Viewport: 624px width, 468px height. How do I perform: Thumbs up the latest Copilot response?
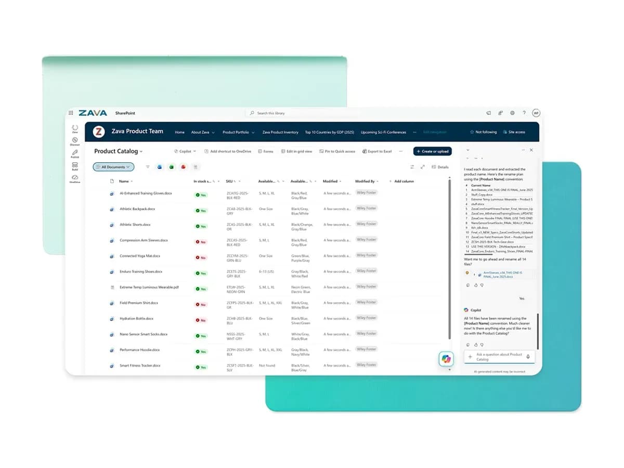coord(475,344)
